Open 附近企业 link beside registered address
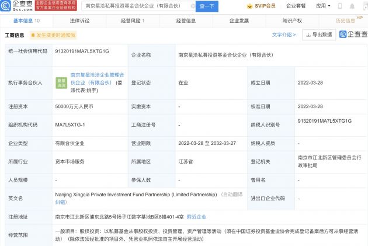 196,217
